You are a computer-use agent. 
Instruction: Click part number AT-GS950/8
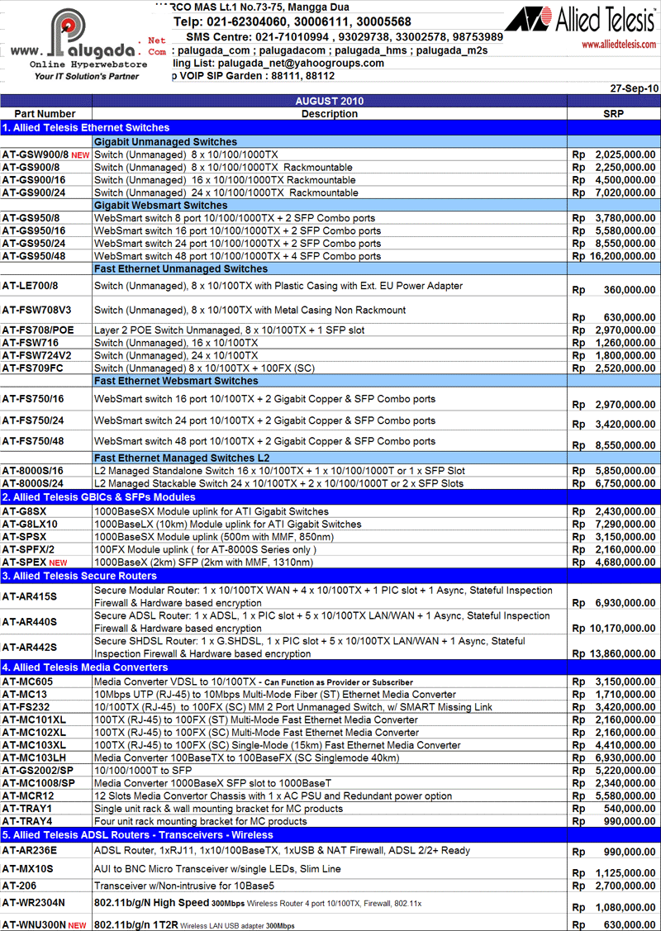click(31, 218)
